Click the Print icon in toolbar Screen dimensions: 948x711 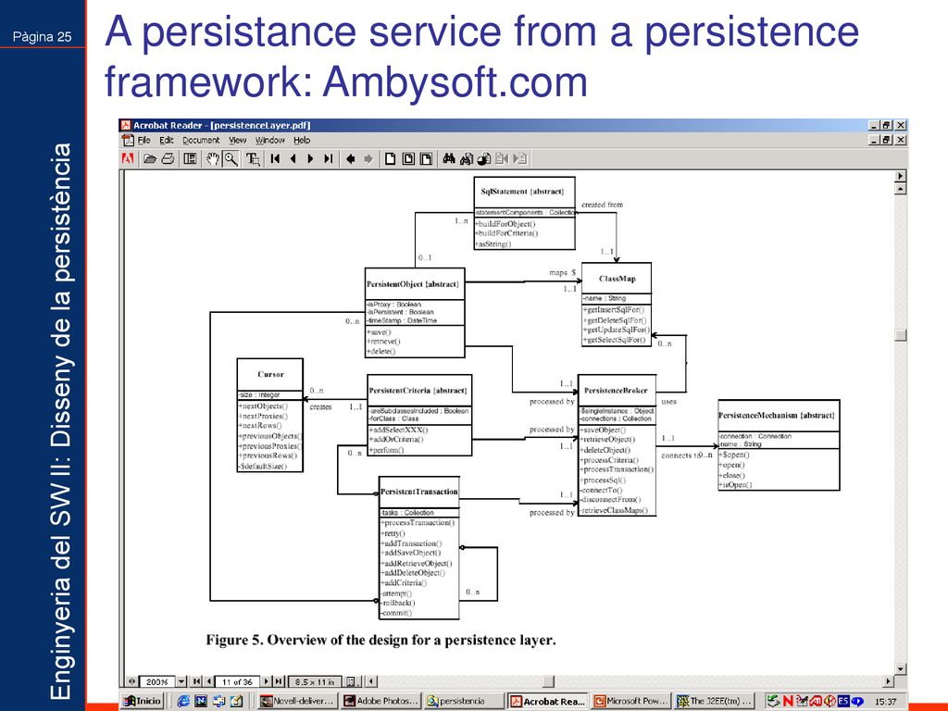[168, 159]
